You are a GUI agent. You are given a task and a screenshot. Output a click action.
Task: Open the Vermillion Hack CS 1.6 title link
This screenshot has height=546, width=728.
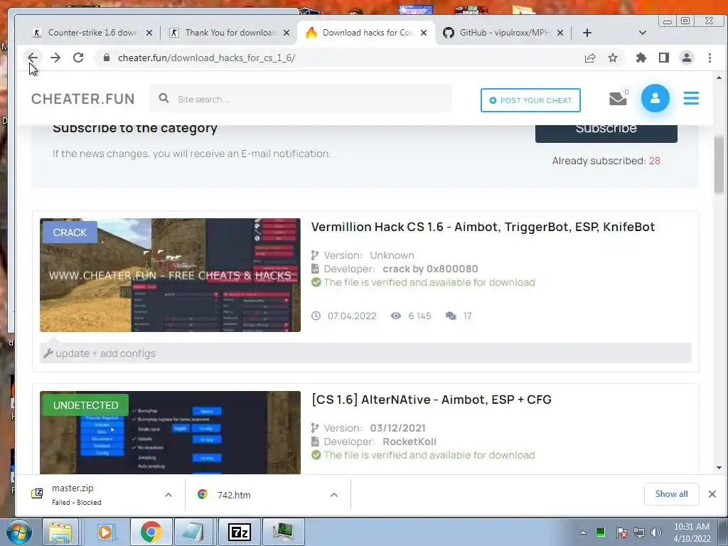coord(483,227)
